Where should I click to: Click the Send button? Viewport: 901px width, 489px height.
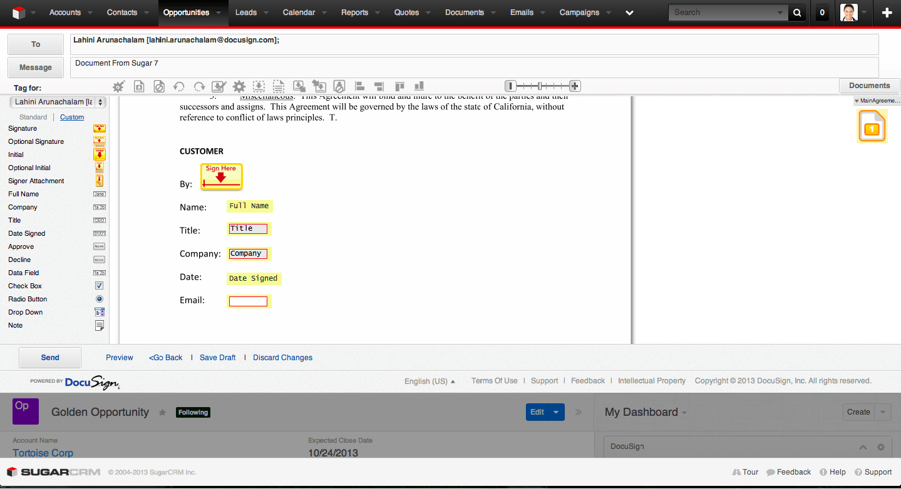50,358
